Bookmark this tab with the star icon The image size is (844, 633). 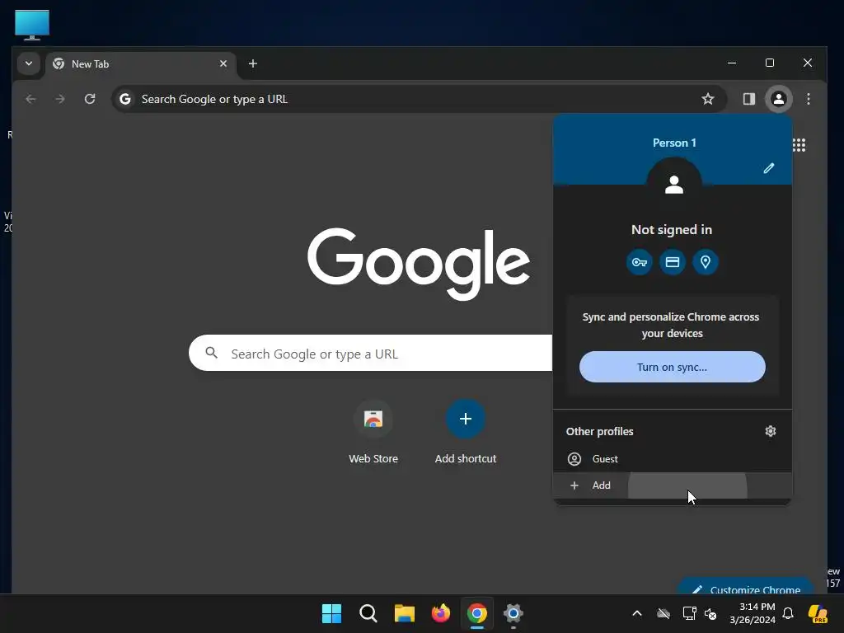click(708, 99)
